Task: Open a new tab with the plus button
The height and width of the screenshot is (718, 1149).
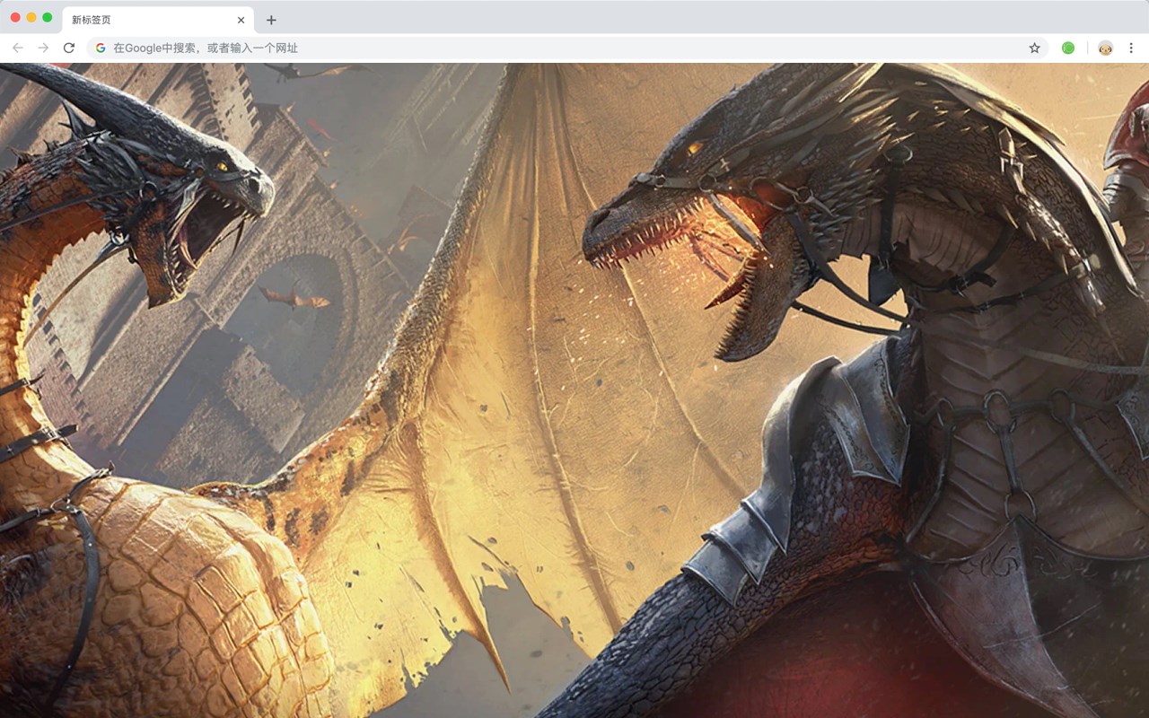Action: [271, 20]
